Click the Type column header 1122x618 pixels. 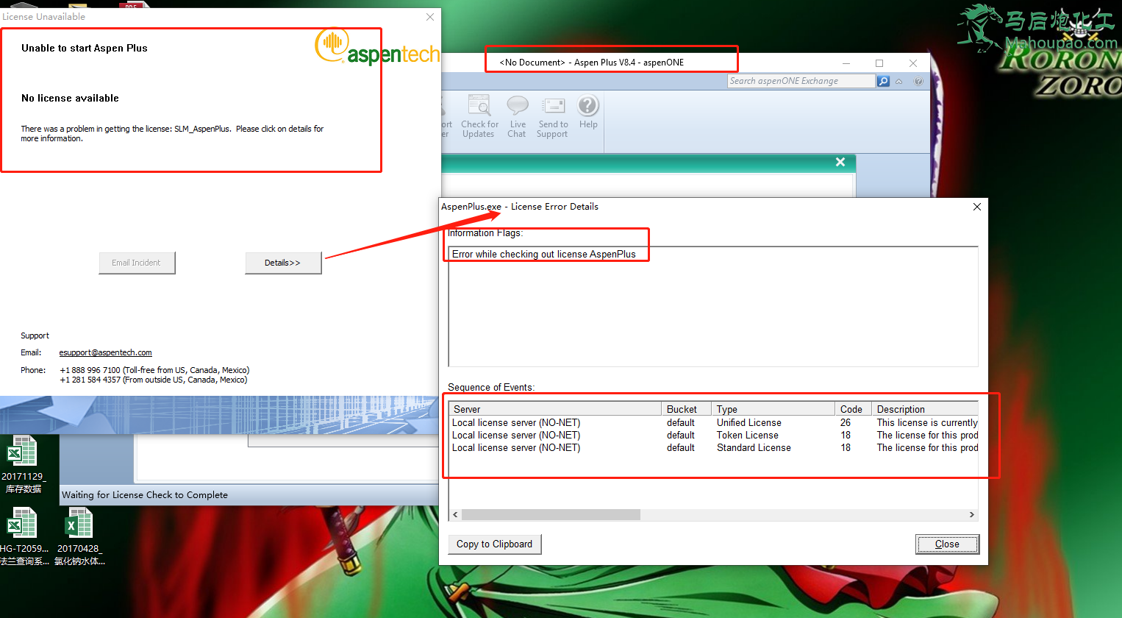coord(773,409)
